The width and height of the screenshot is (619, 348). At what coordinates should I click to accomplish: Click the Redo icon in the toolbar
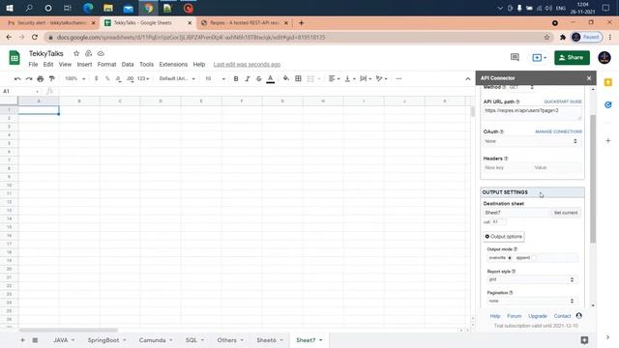pos(29,79)
